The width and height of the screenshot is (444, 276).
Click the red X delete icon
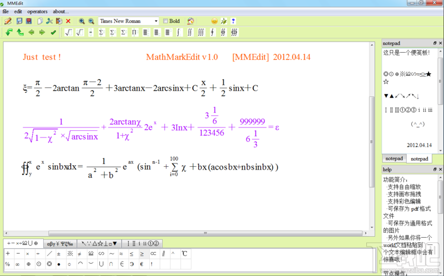point(68,21)
